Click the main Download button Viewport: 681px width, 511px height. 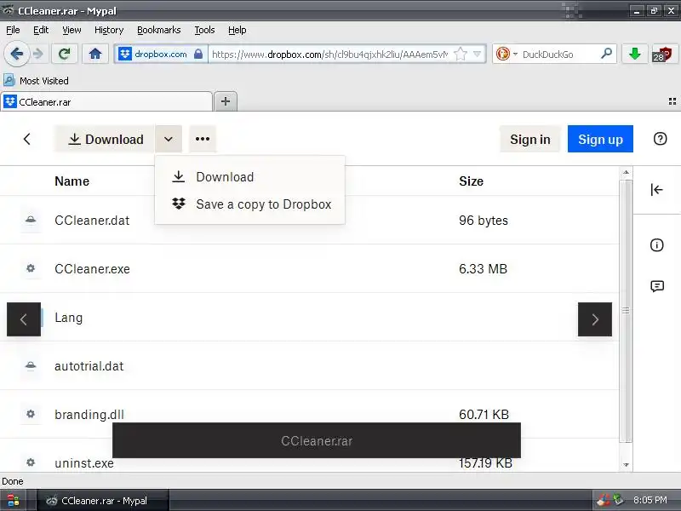(105, 139)
